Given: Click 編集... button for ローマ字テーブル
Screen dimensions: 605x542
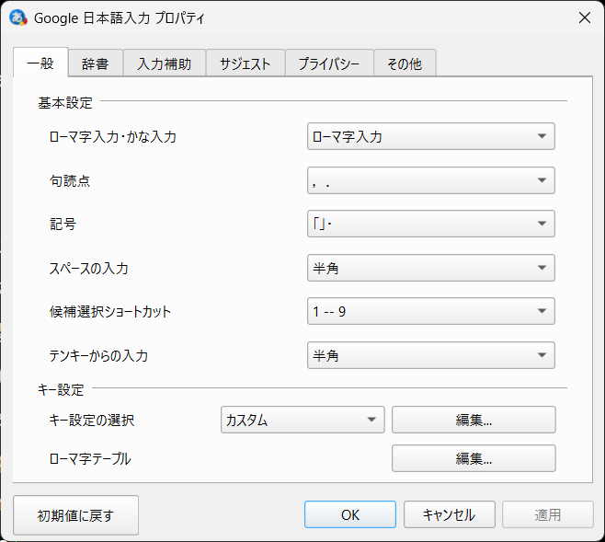Looking at the screenshot, I should (x=474, y=458).
